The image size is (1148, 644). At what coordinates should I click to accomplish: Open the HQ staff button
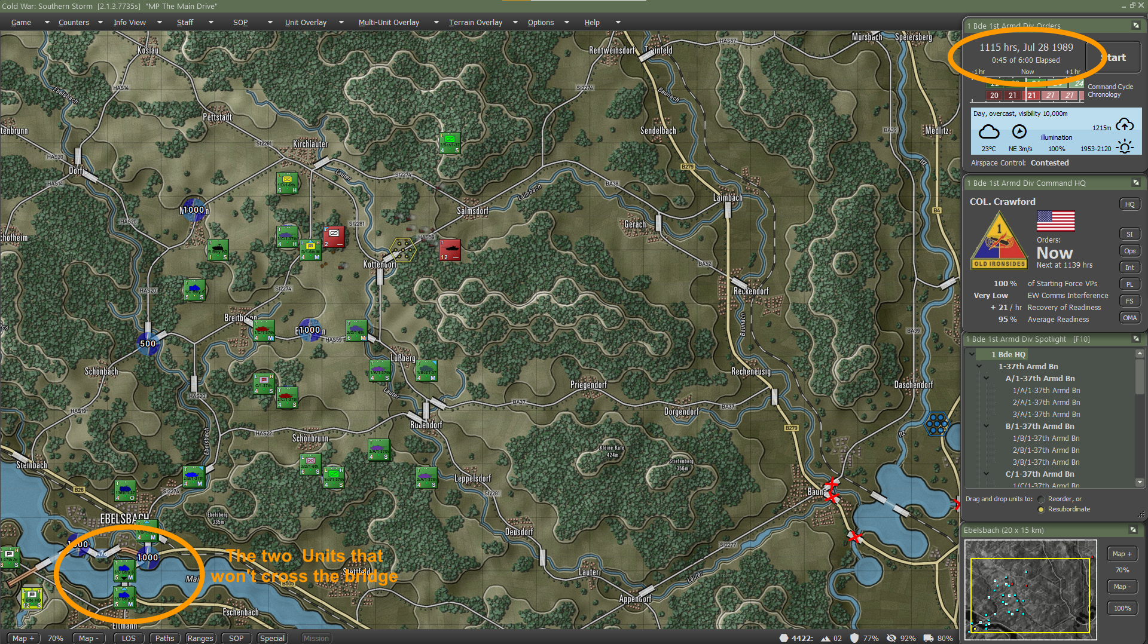coord(1129,204)
